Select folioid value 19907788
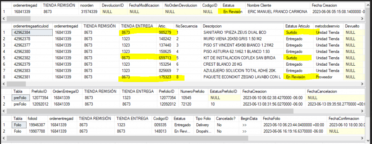The height and width of the screenshot is (144, 372). 37,131
